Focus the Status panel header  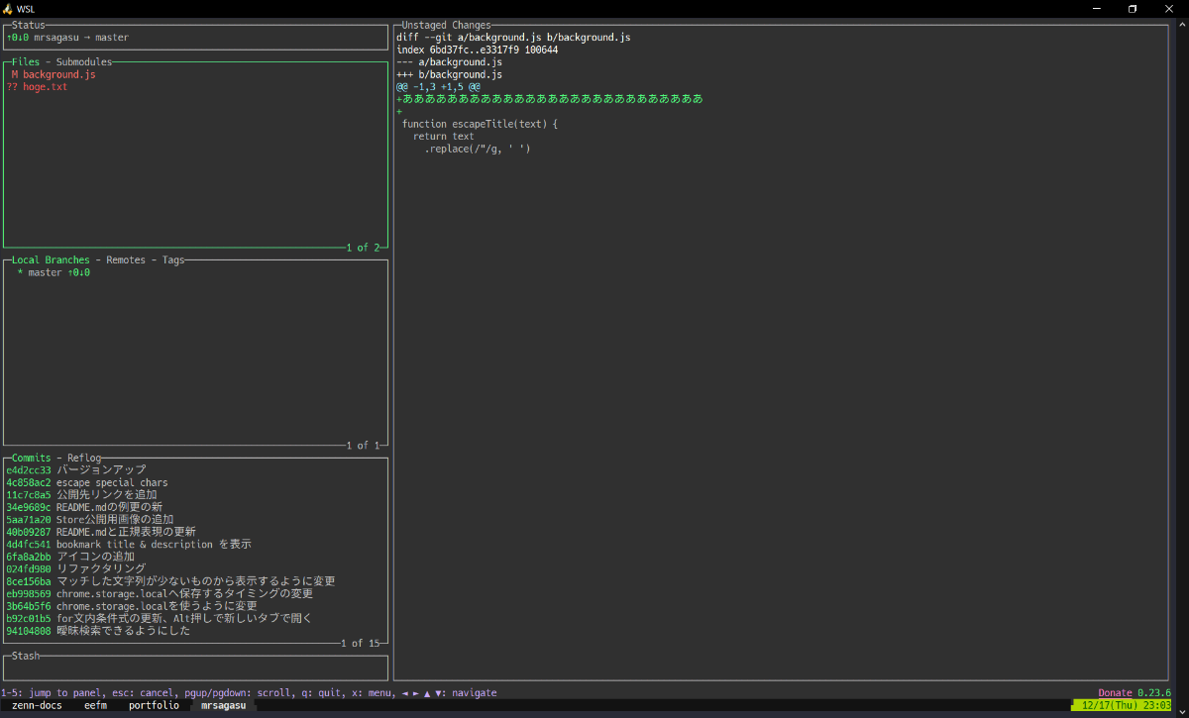point(28,25)
